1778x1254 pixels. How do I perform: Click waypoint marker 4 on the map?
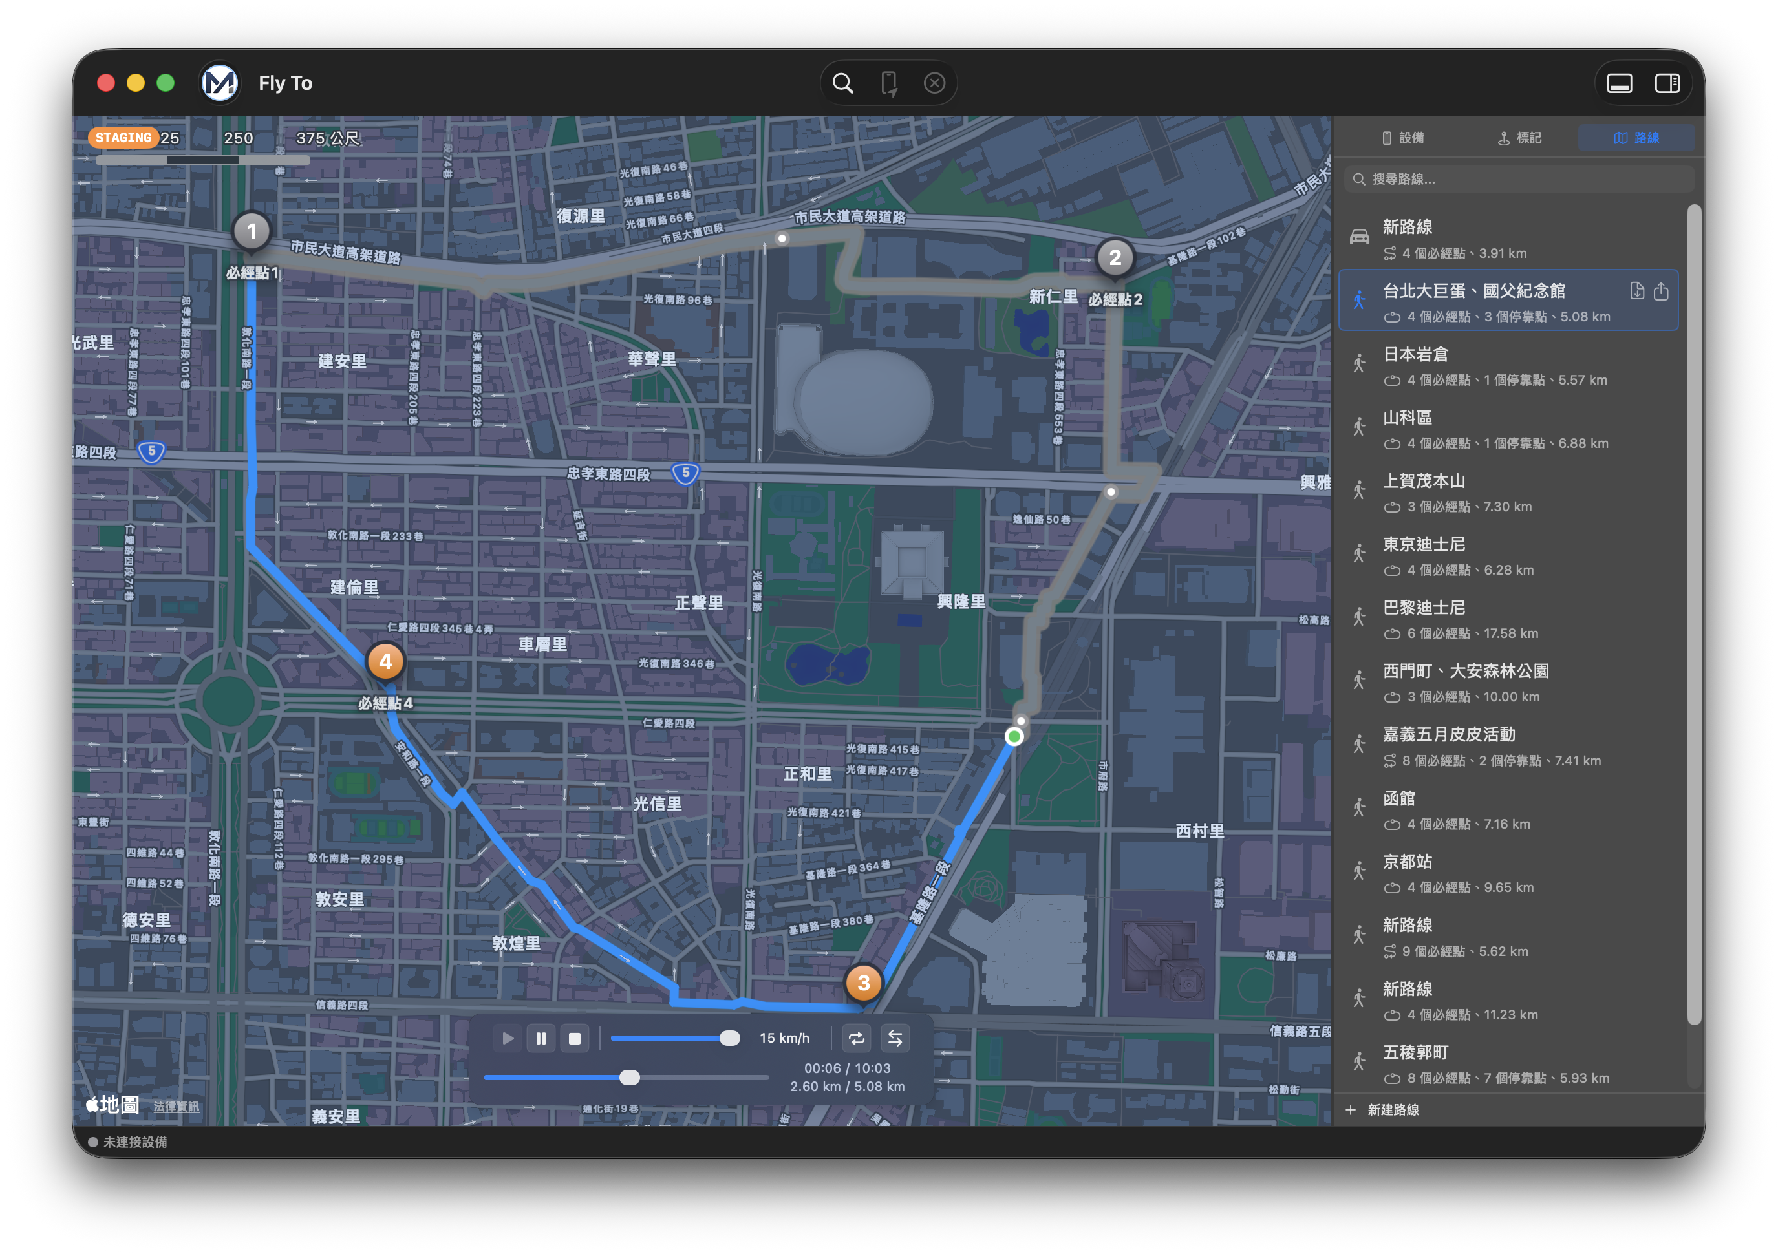(385, 662)
